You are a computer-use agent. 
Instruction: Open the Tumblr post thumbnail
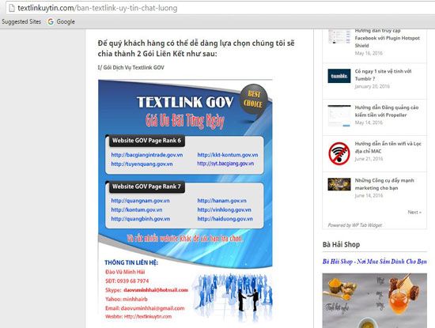point(339,76)
